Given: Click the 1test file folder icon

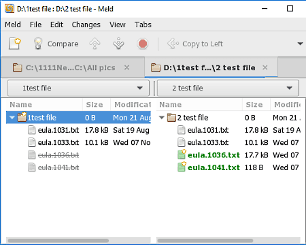Looking at the screenshot, I should [x=22, y=117].
